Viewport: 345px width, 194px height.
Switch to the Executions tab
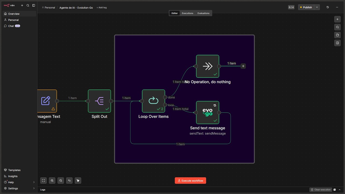point(188,13)
